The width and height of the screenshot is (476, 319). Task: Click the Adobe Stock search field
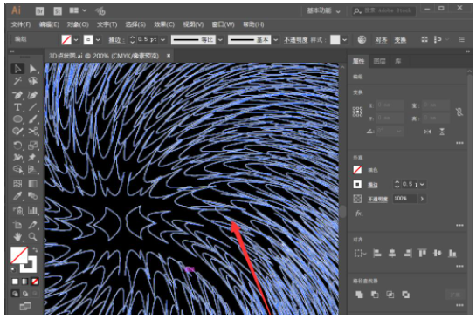click(x=383, y=11)
